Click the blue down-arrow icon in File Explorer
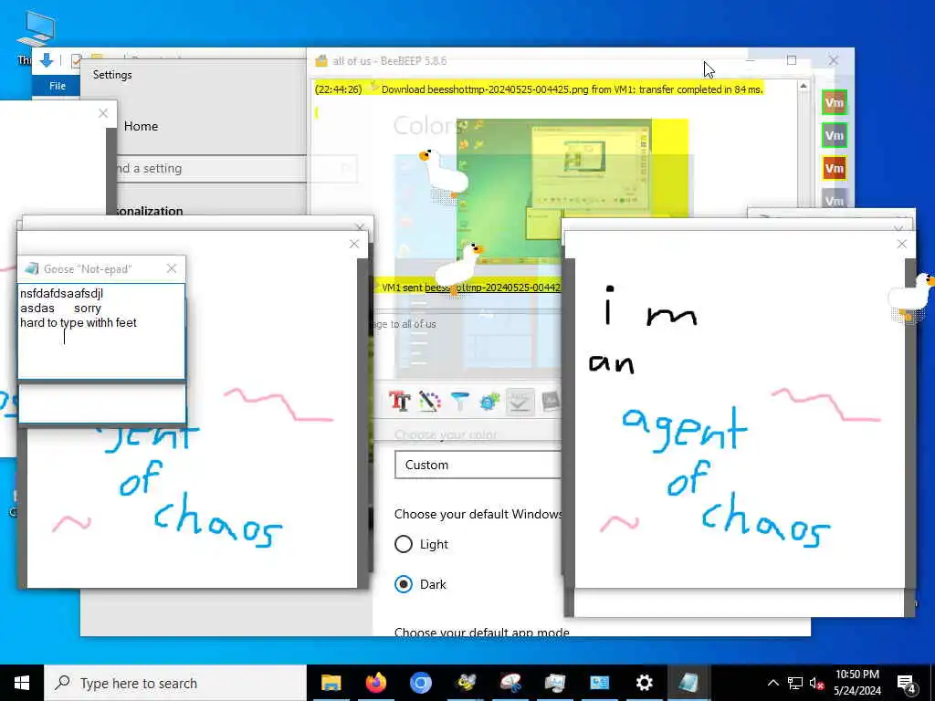This screenshot has width=935, height=701. click(47, 60)
